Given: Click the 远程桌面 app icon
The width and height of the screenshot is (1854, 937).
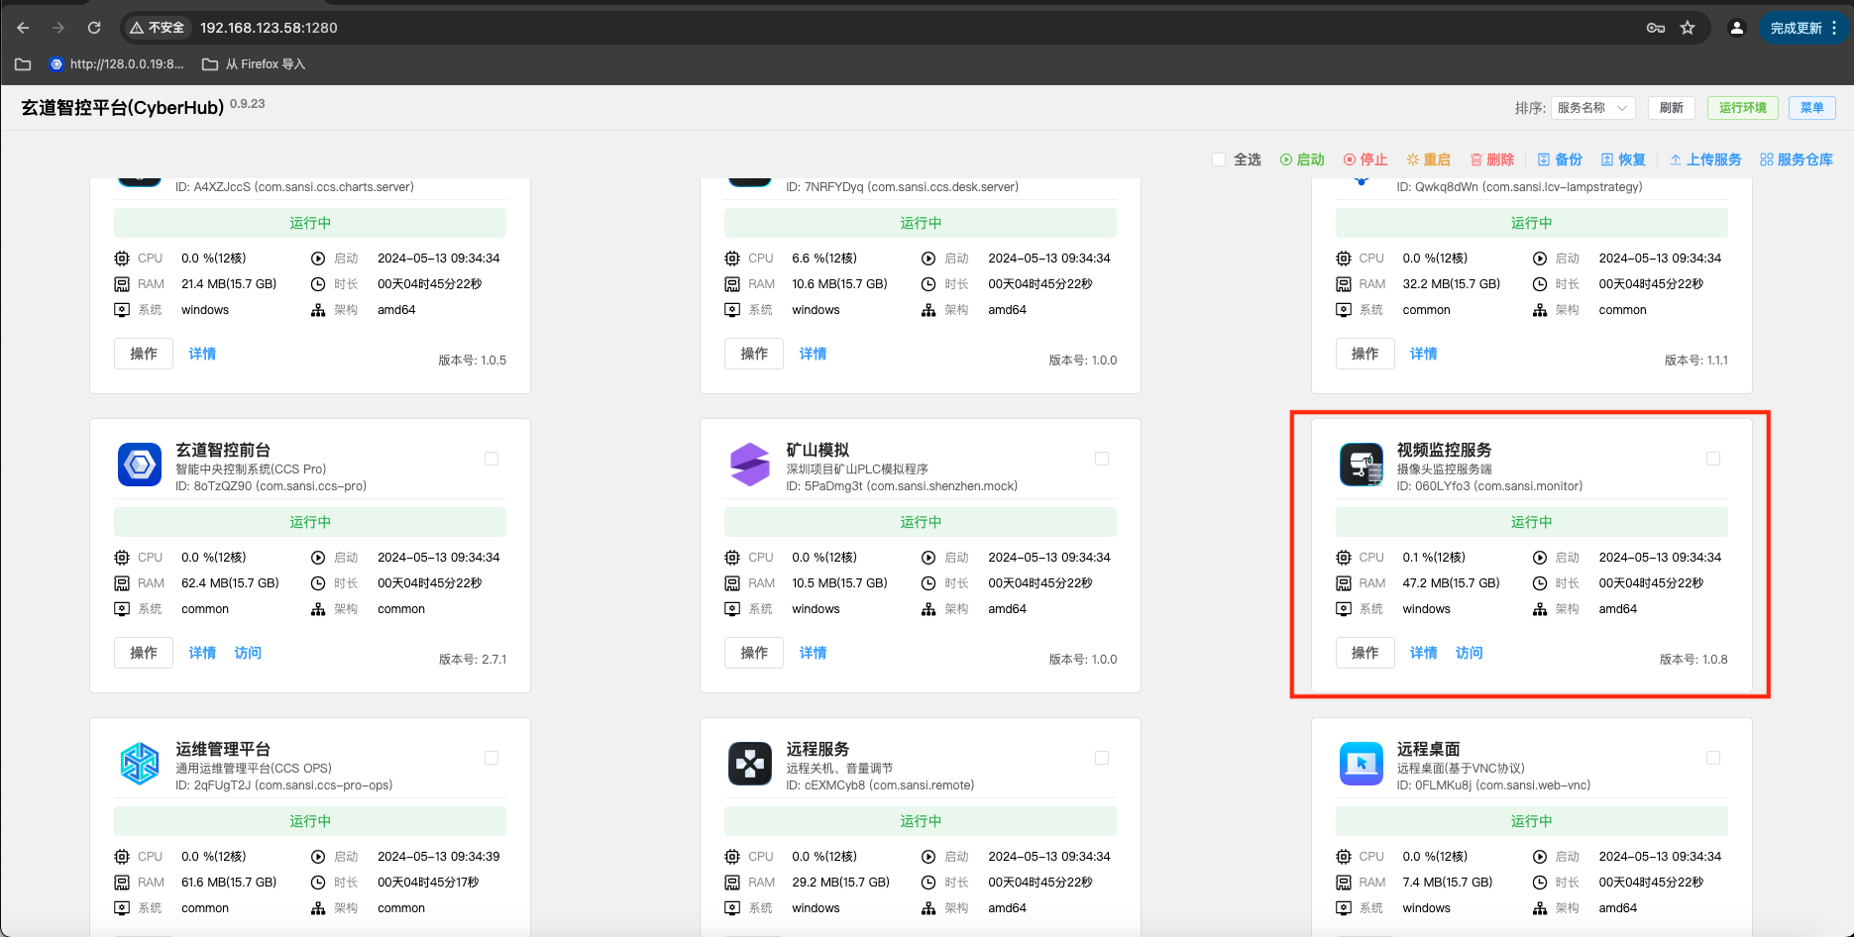Looking at the screenshot, I should coord(1362,764).
